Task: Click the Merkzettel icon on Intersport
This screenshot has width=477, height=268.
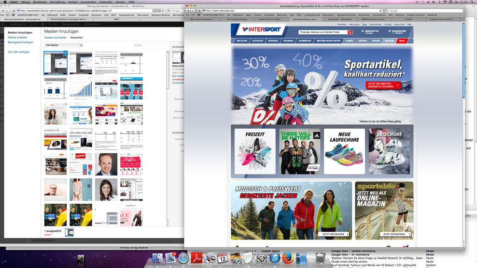Action: pyautogui.click(x=363, y=31)
